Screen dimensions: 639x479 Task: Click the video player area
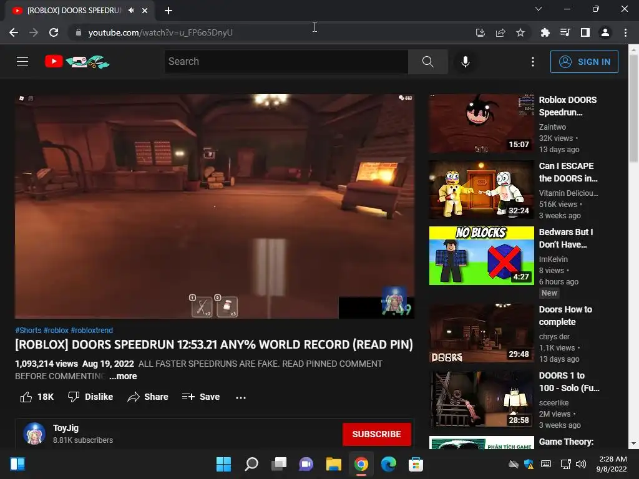click(215, 206)
